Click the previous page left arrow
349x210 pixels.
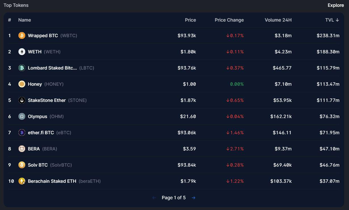pos(154,198)
